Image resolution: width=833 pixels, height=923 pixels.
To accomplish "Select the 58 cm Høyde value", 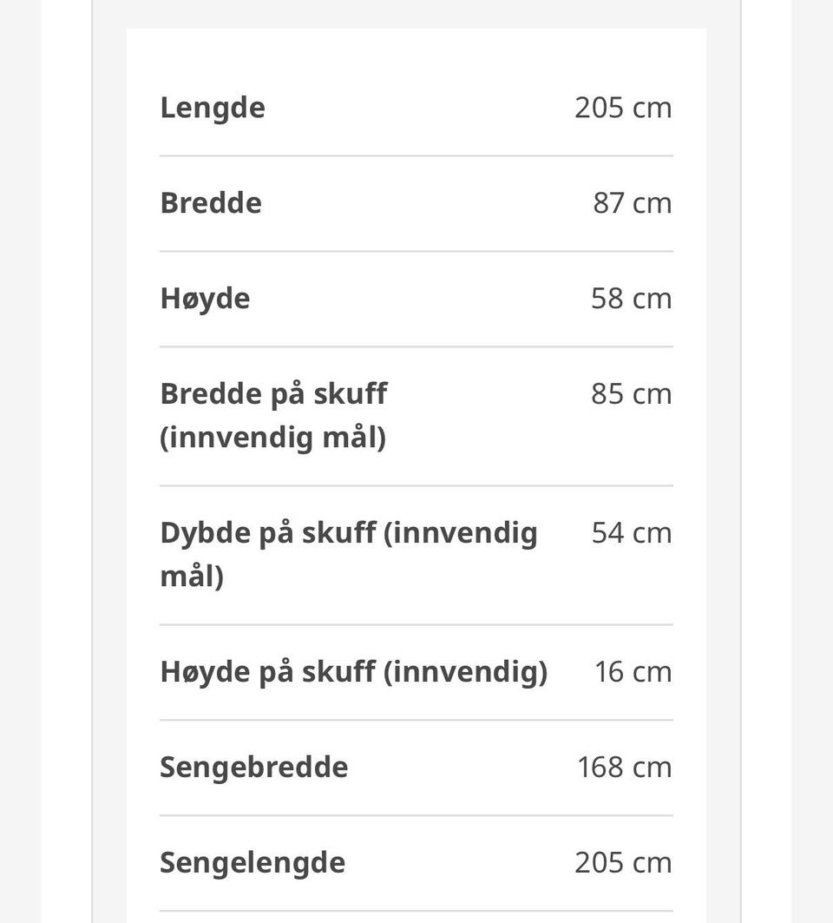I will 631,299.
